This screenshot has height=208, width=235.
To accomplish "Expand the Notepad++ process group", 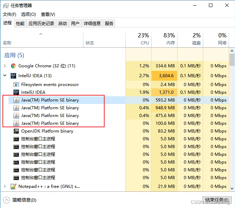I will 5,186.
